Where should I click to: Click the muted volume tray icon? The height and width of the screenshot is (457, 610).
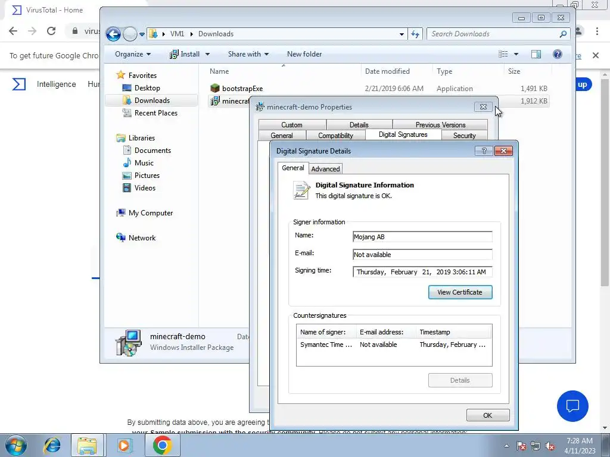coord(550,446)
